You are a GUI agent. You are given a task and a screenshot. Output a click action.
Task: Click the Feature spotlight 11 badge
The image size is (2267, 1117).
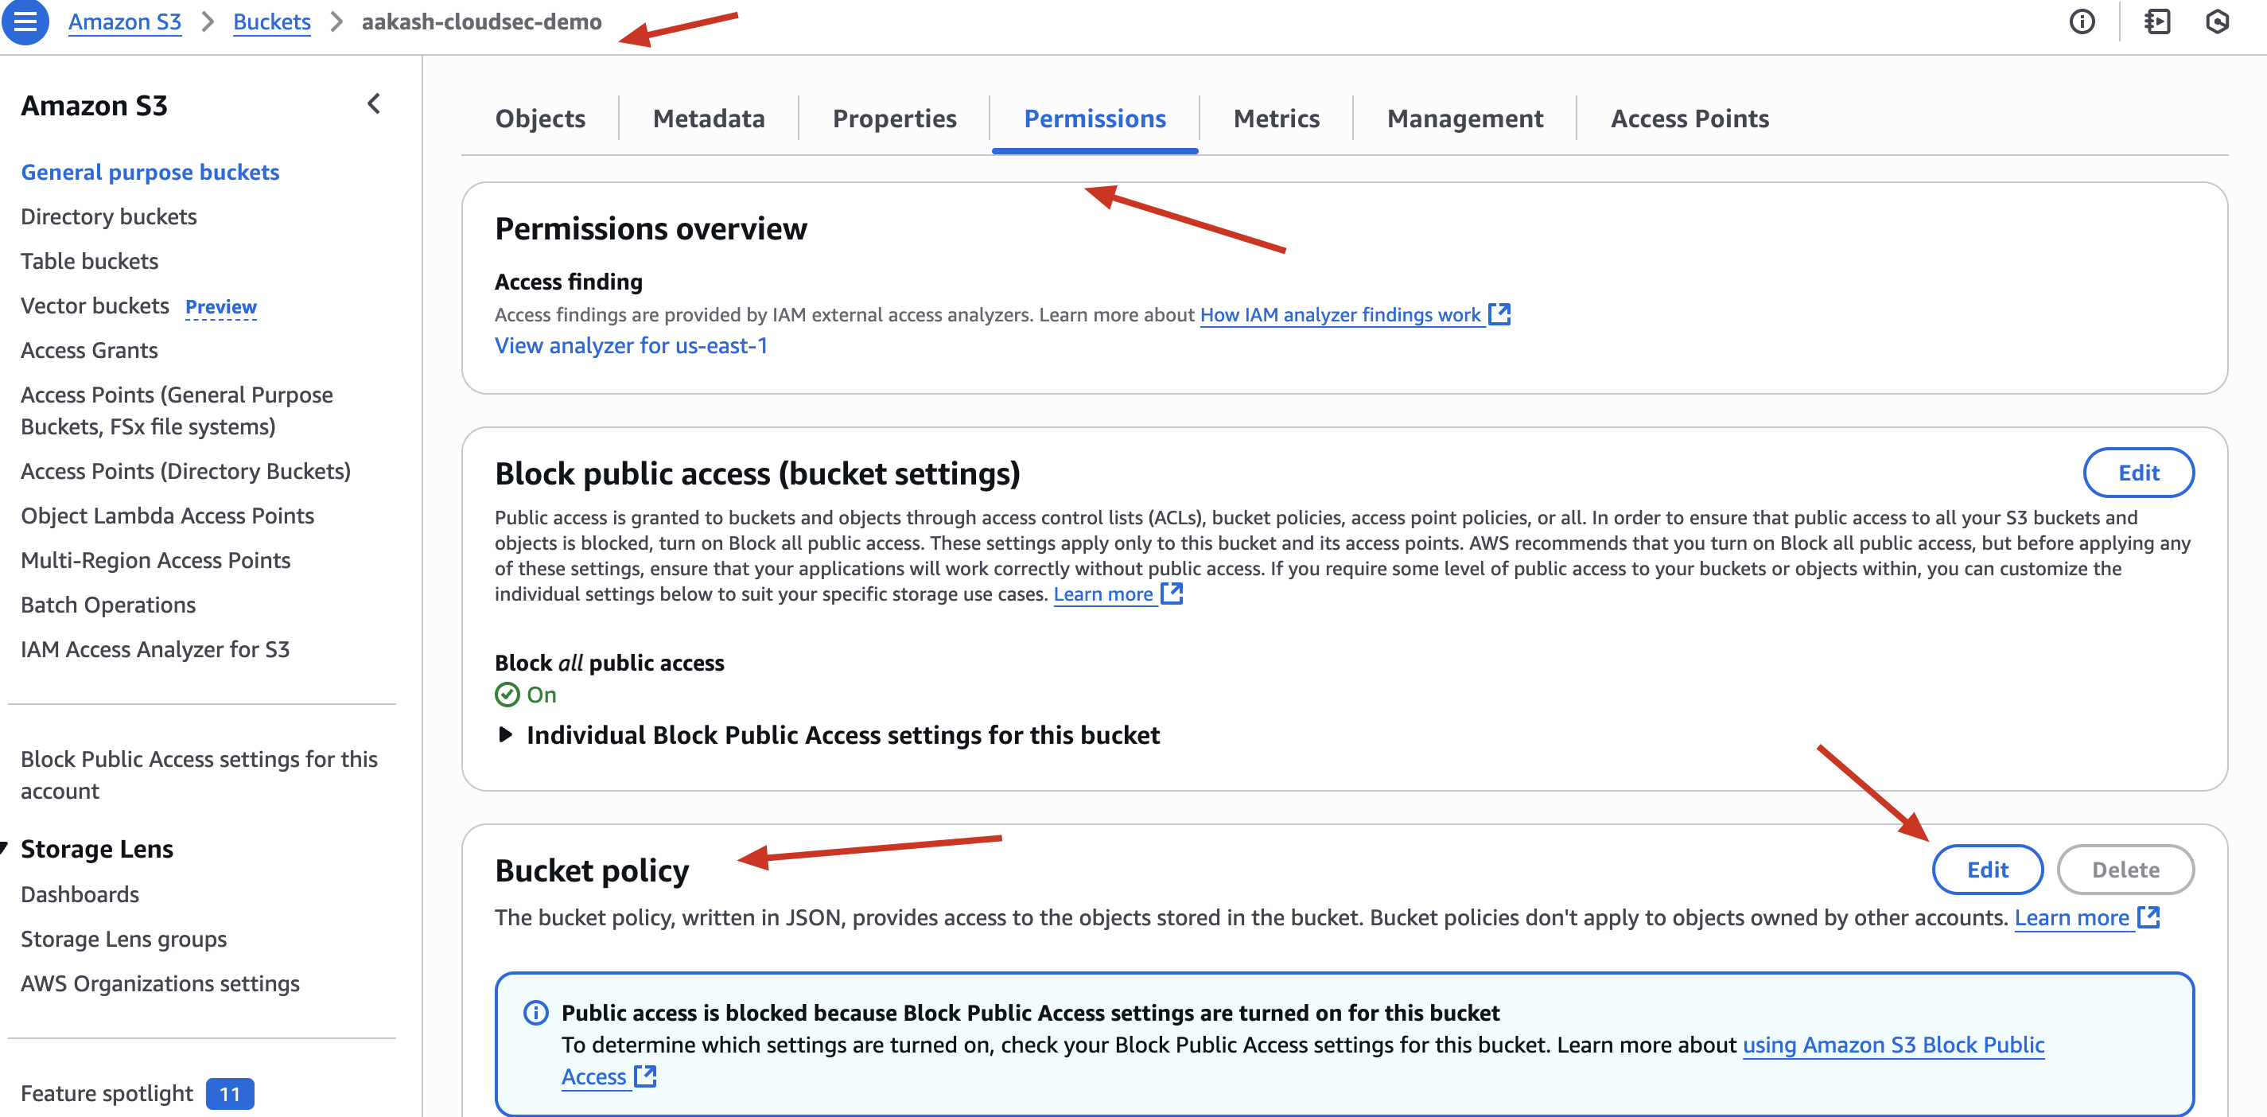point(230,1094)
